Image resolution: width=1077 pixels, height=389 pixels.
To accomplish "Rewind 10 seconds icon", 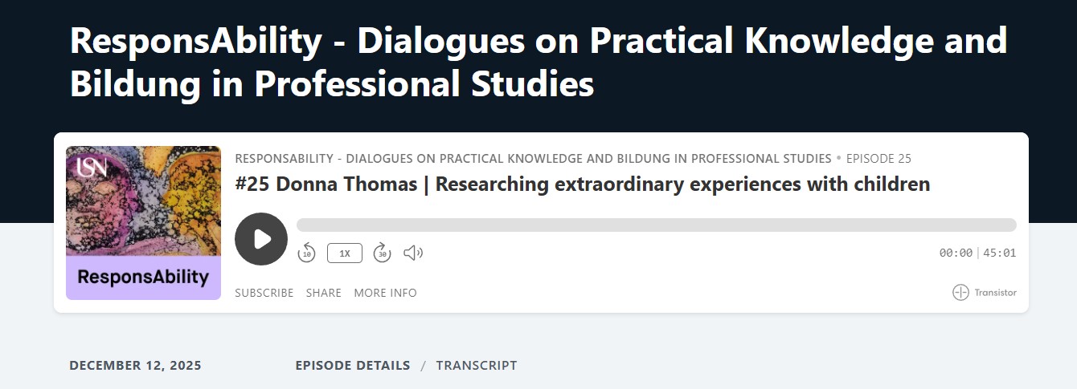I will 306,253.
